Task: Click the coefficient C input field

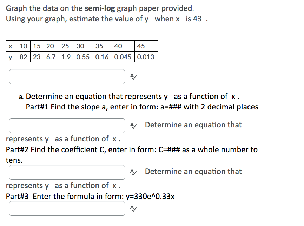Action: click(67, 172)
